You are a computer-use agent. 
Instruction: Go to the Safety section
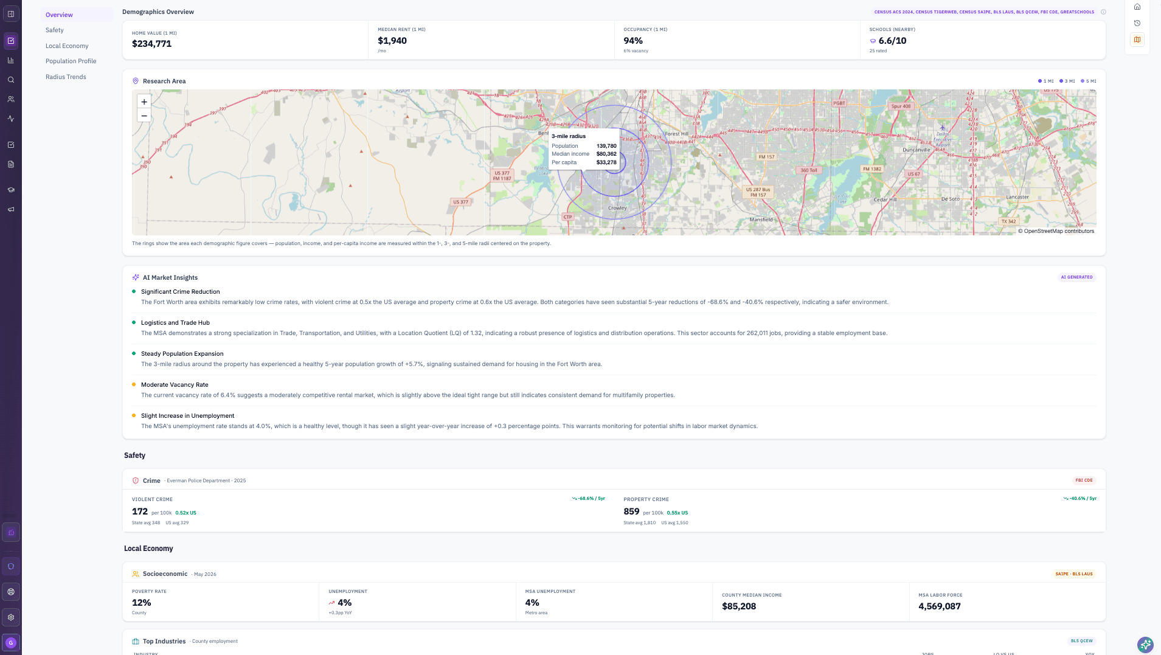(x=55, y=30)
